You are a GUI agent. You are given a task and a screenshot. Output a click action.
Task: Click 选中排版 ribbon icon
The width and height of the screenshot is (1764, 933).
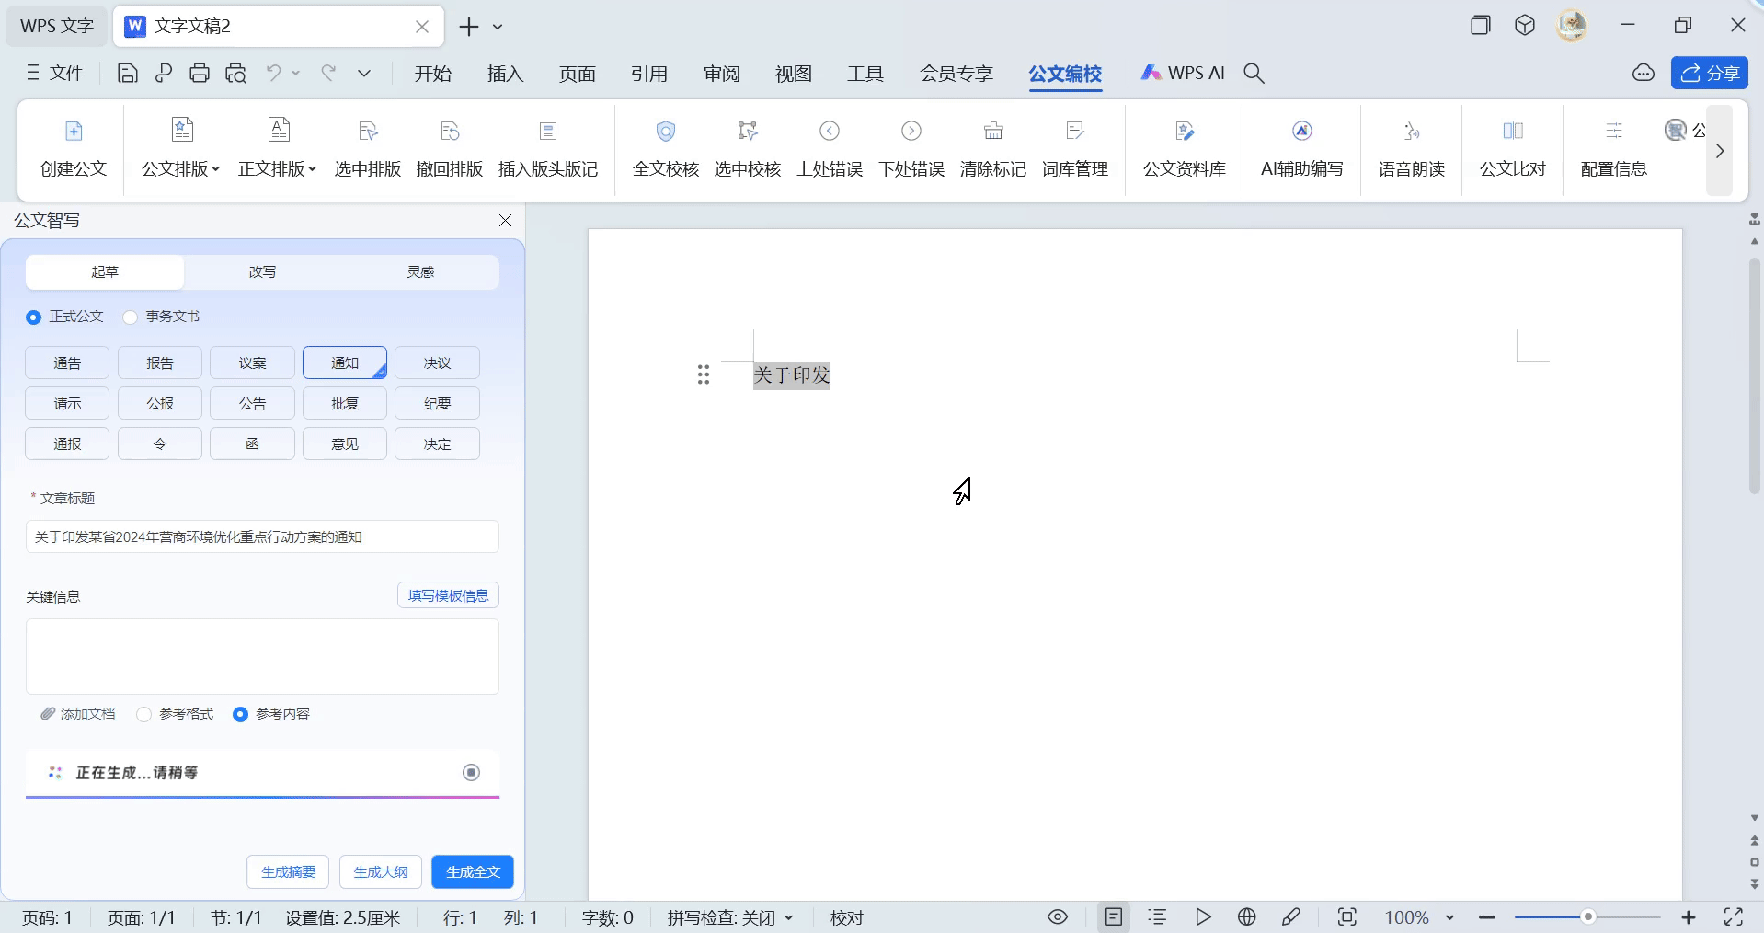pyautogui.click(x=368, y=149)
